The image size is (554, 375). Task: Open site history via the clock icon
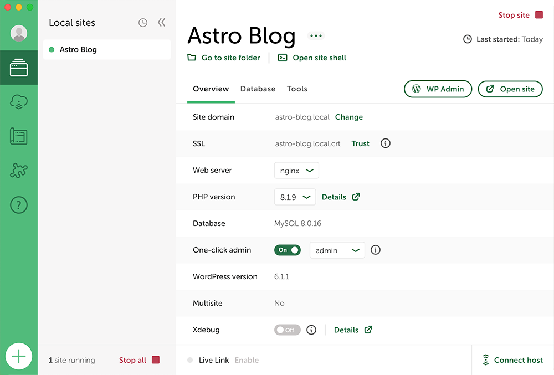[142, 22]
